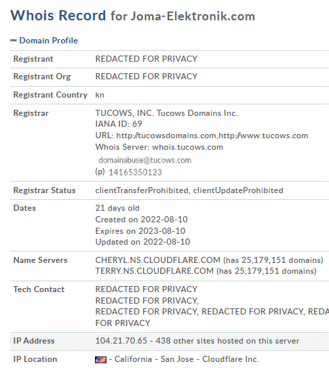329x368 pixels.
Task: Click the Created on 2022-08-10 date
Action: click(x=141, y=220)
